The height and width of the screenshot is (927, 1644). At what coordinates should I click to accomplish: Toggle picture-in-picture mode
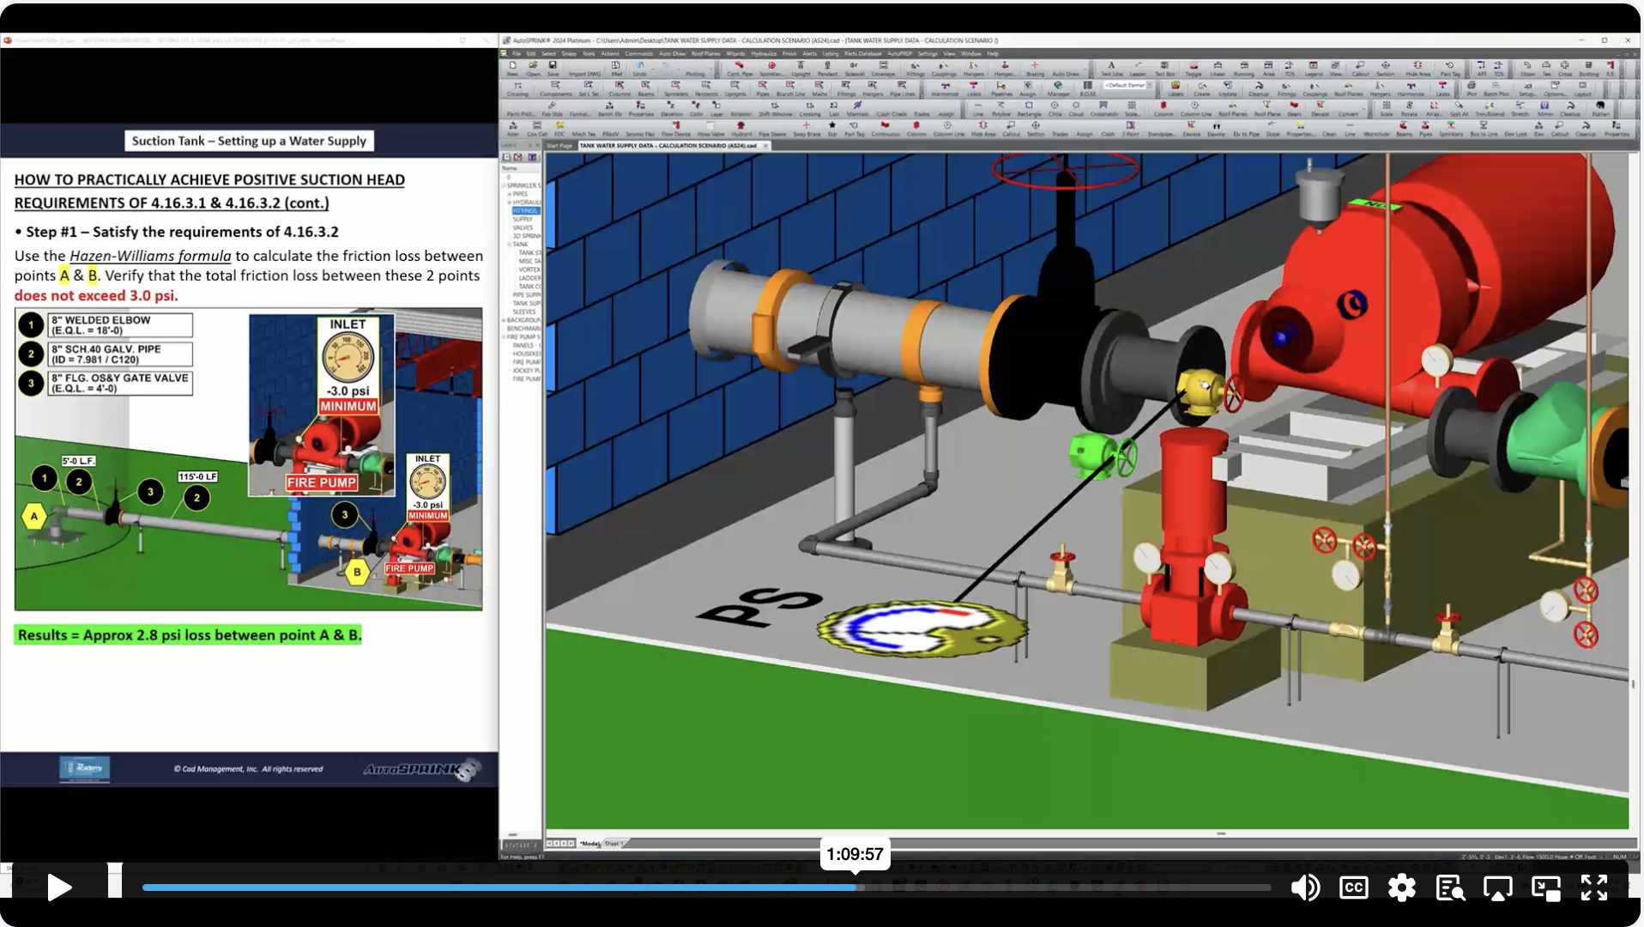(x=1546, y=888)
